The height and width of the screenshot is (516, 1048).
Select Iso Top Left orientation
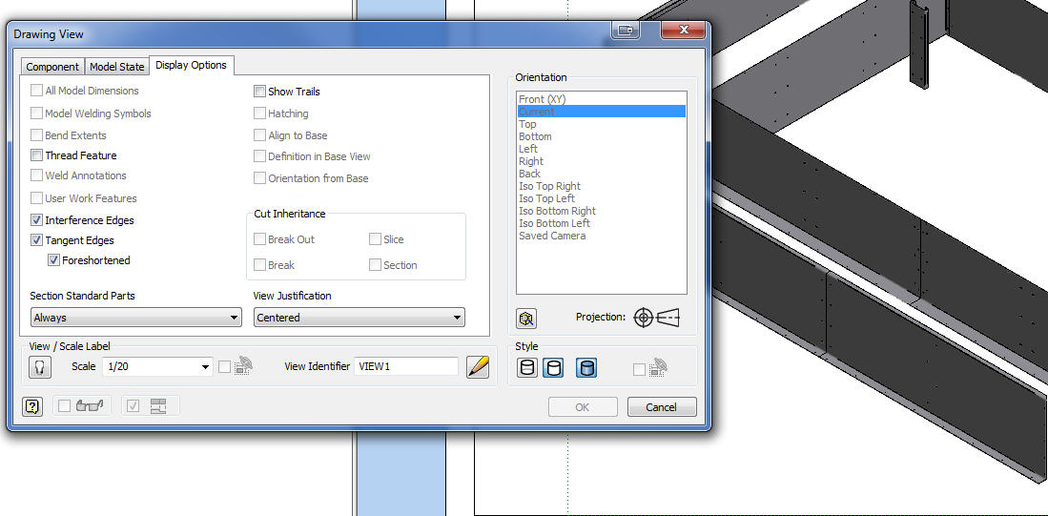pos(602,198)
